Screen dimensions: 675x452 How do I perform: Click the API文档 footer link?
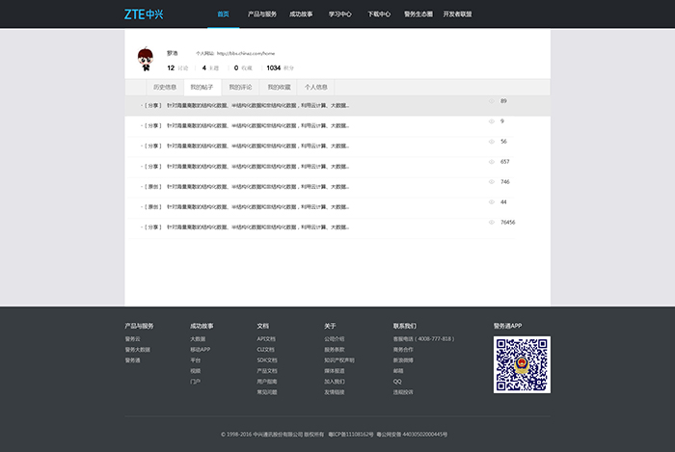267,339
